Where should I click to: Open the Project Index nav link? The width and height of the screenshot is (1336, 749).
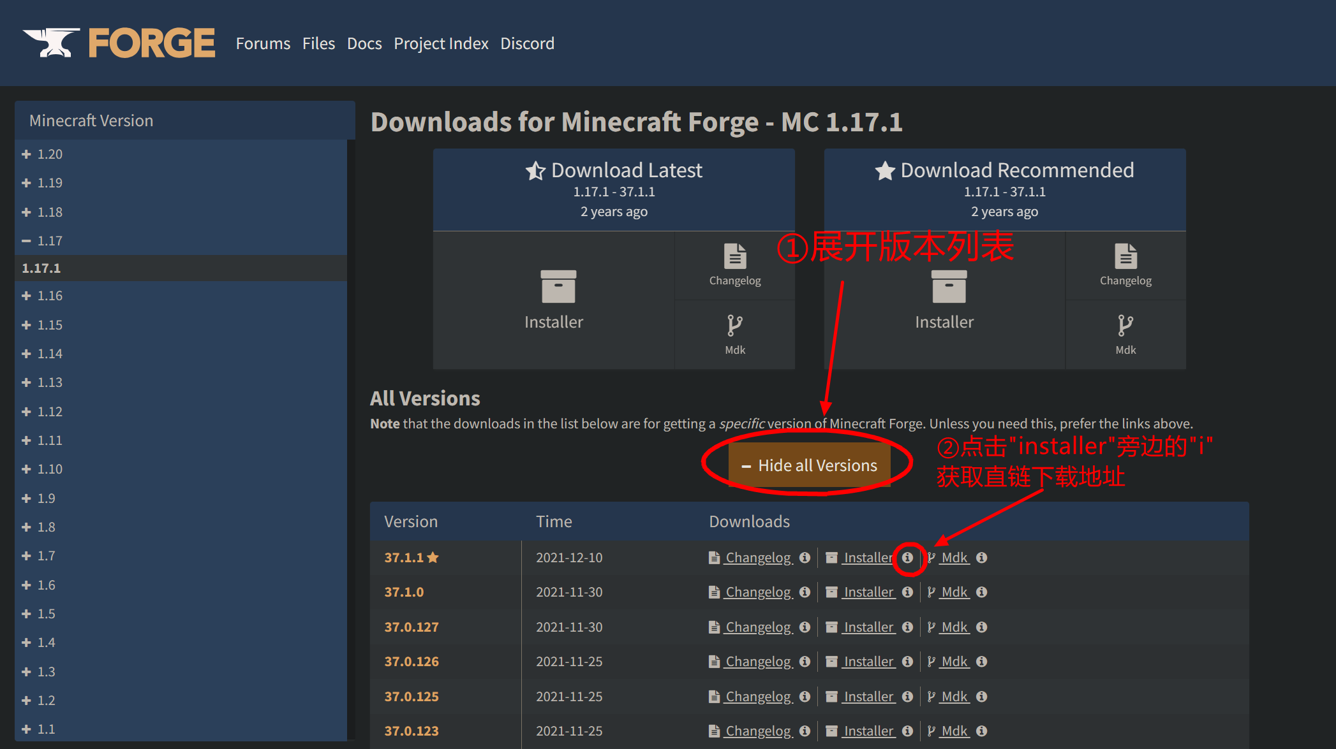(x=441, y=43)
